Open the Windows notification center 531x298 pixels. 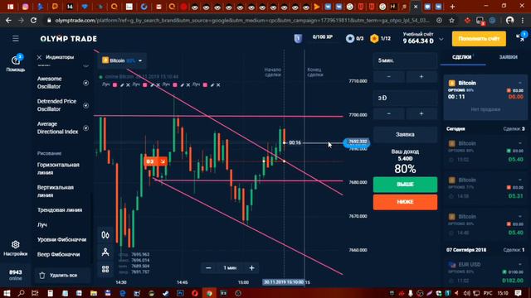518,293
